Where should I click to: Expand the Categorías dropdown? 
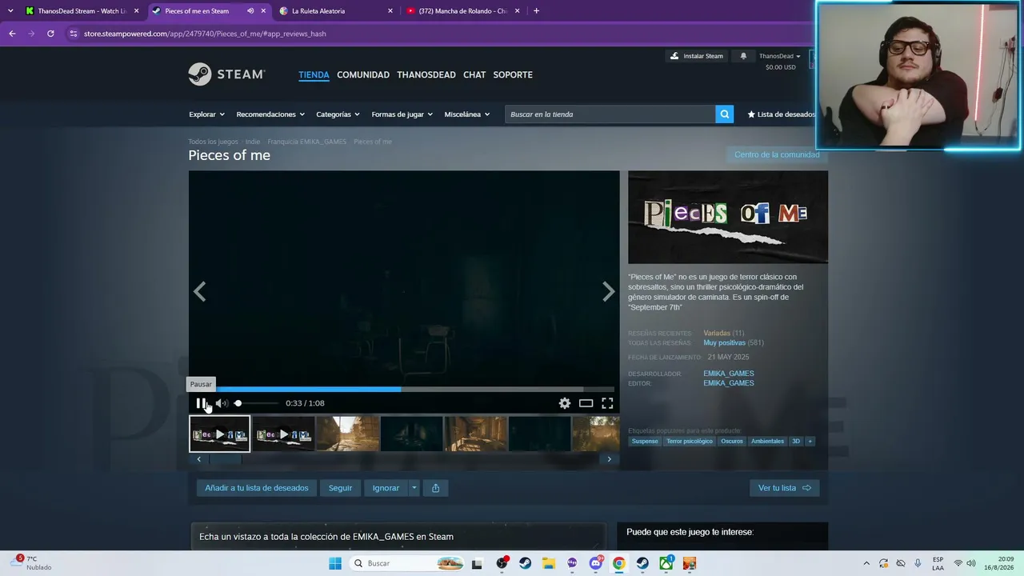pos(338,114)
